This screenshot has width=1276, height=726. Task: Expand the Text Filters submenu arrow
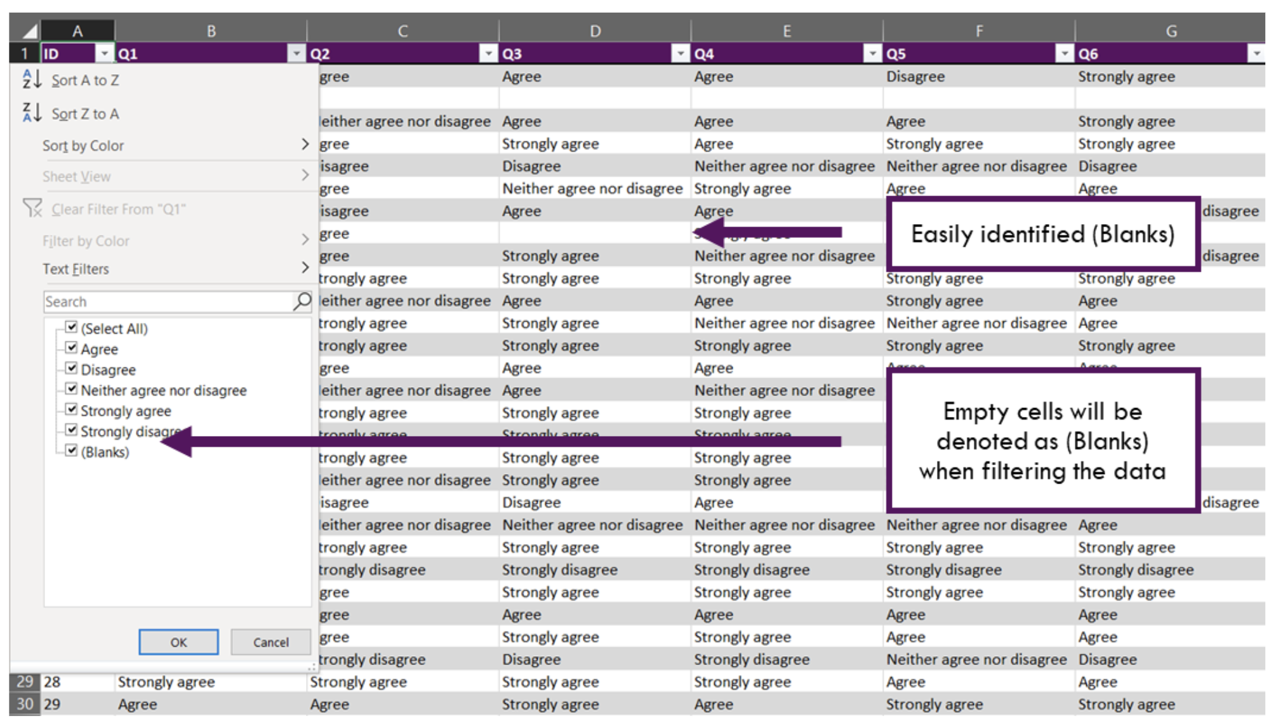click(307, 268)
